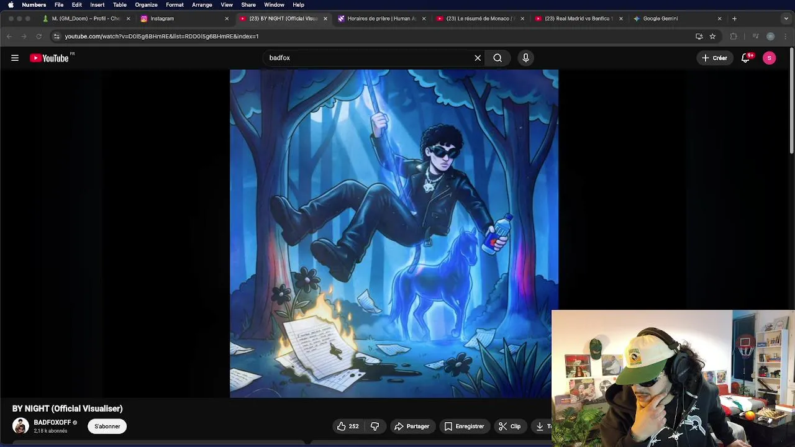795x447 pixels.
Task: Bookmark this page with the star
Action: [712, 36]
